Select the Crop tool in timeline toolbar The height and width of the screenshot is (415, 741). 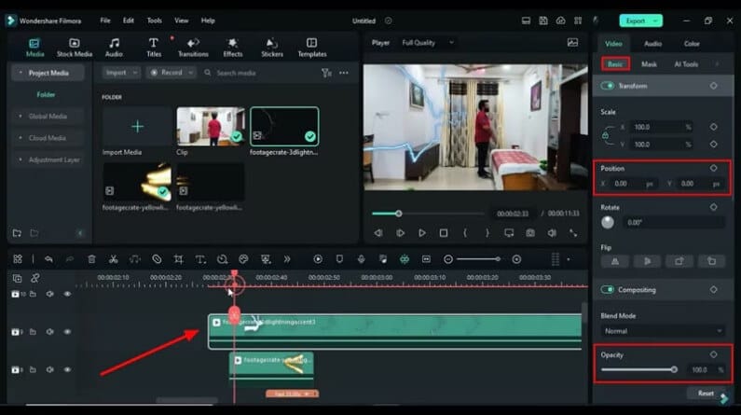click(178, 259)
